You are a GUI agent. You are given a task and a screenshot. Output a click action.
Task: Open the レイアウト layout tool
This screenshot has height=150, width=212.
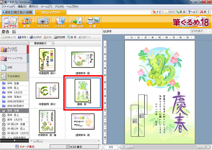tap(10, 22)
